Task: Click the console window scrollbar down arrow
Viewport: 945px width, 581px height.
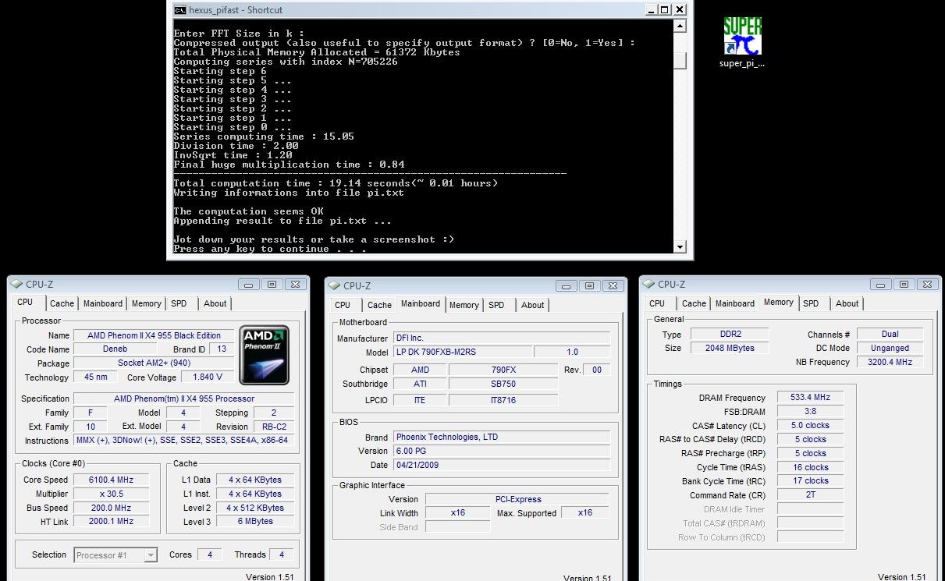Action: (680, 247)
